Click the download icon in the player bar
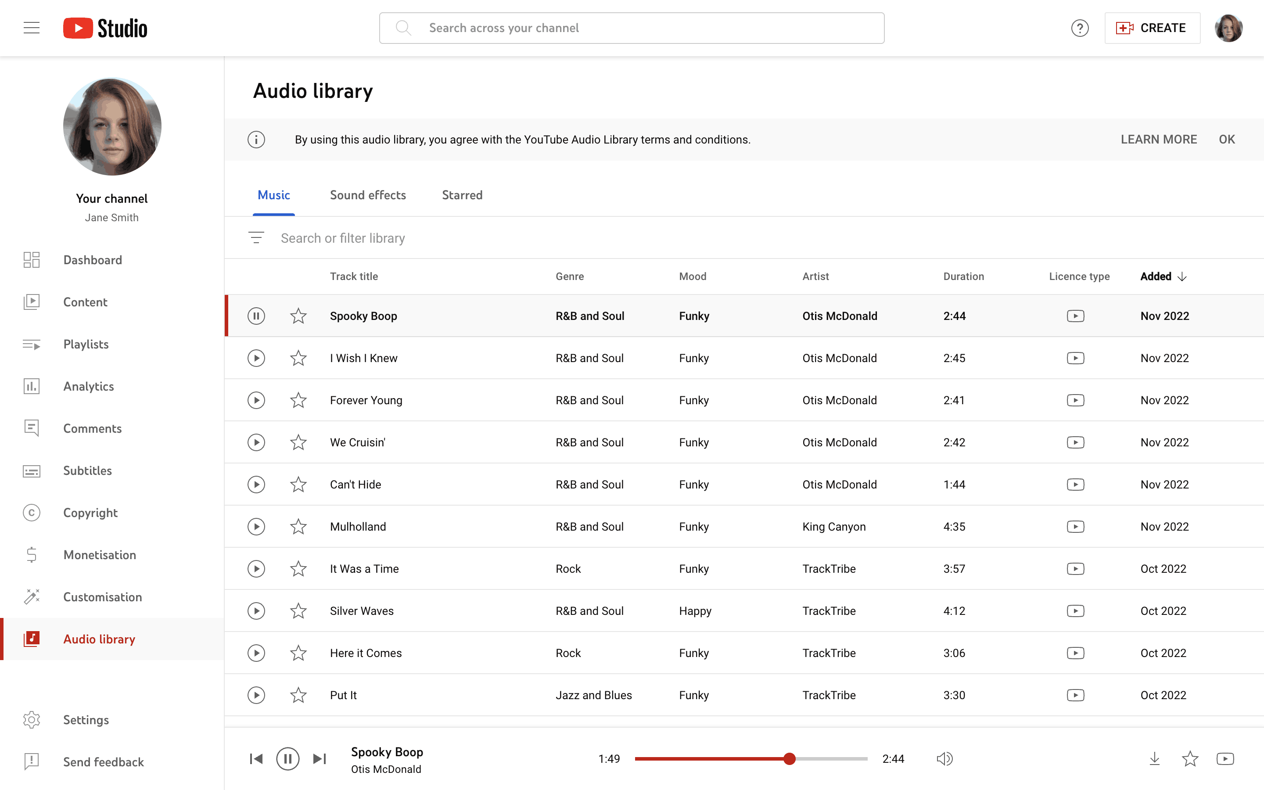 [x=1154, y=758]
